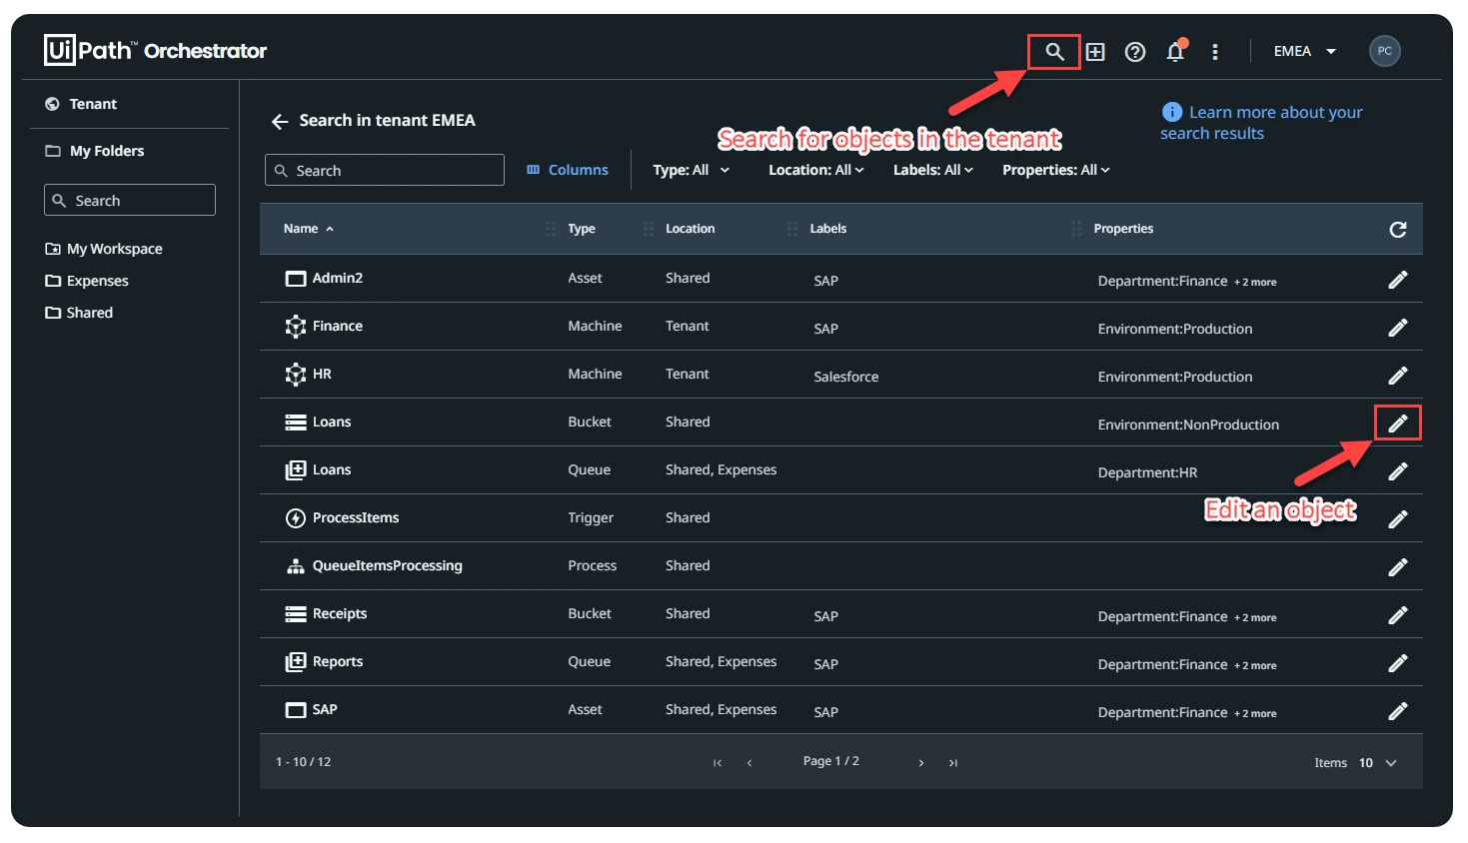Edit the ProcessItems trigger
This screenshot has width=1468, height=843.
1398,519
